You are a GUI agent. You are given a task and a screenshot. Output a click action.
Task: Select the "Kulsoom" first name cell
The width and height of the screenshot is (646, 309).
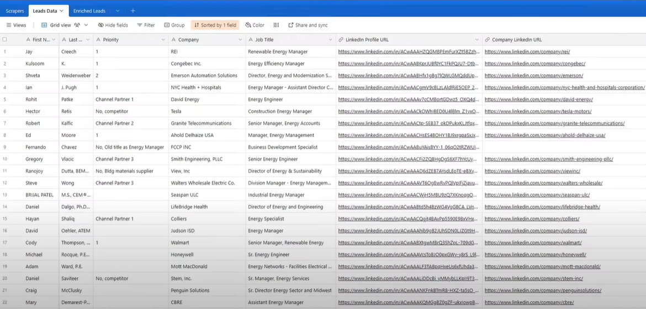click(41, 64)
